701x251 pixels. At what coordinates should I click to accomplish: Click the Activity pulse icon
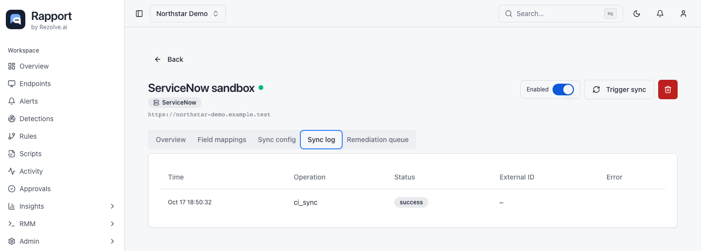click(12, 171)
